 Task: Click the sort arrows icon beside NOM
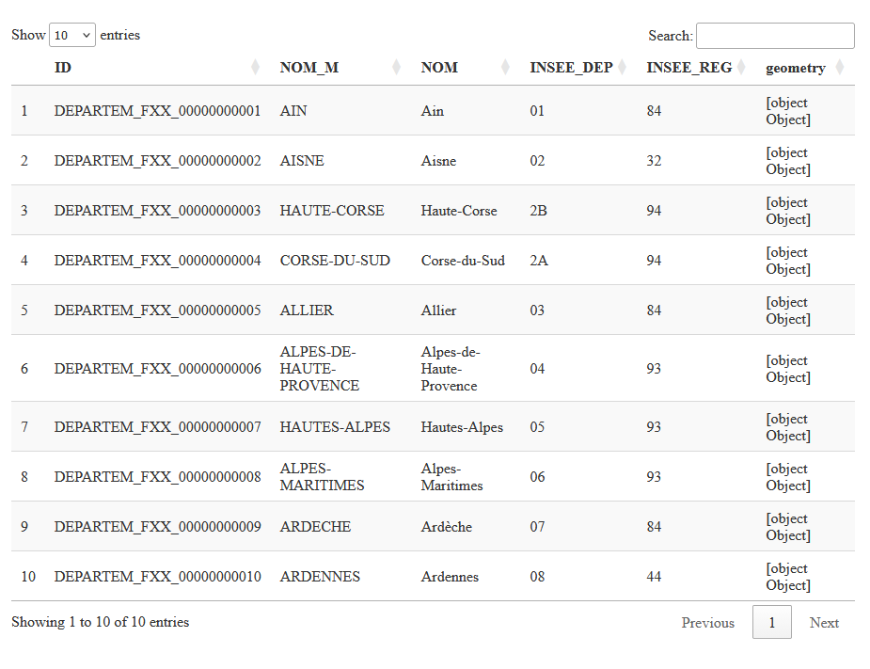click(506, 68)
